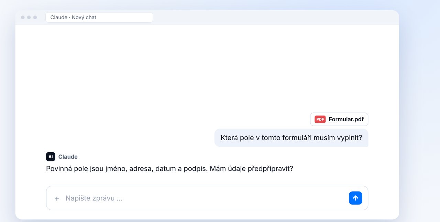Viewport: 440px width, 222px height.
Task: Click the user message 'Která pole v tomto formuláři musím vyplnit?'
Action: pos(291,138)
